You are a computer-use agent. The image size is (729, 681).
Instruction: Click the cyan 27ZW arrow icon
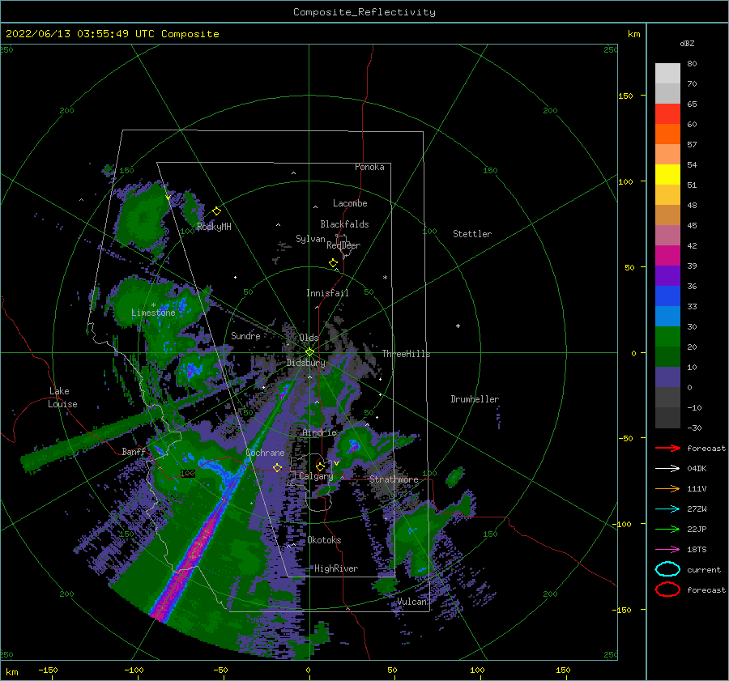click(667, 509)
